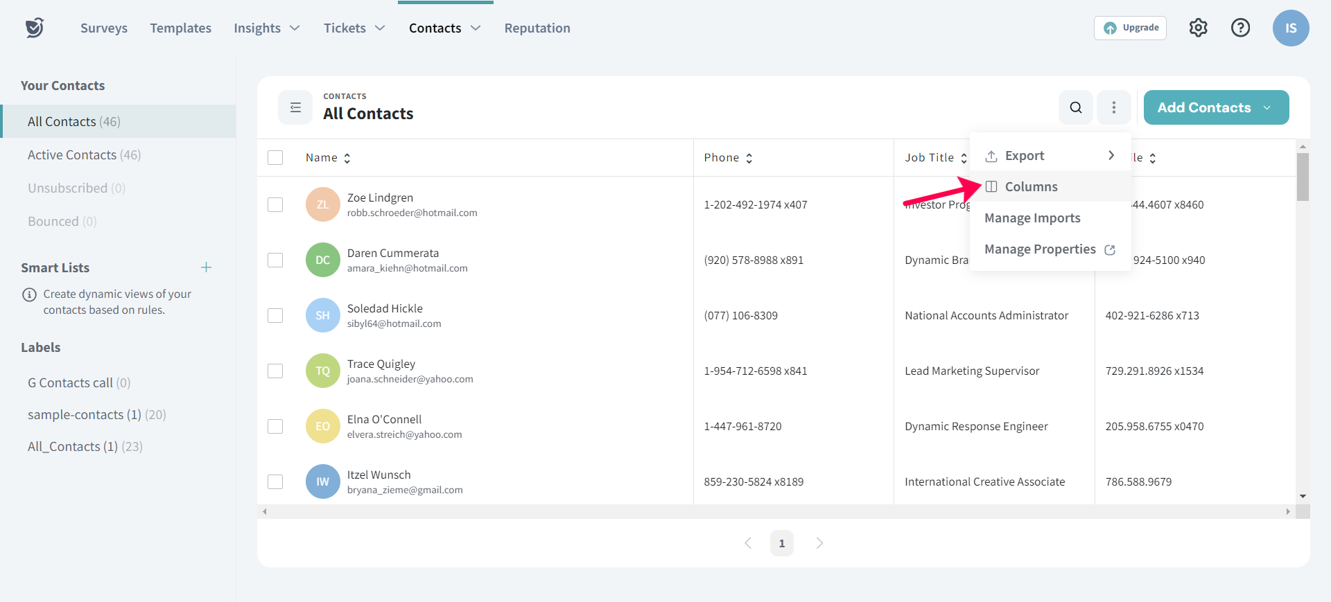The height and width of the screenshot is (602, 1331).
Task: Expand the Insights dropdown in navigation
Action: [267, 28]
